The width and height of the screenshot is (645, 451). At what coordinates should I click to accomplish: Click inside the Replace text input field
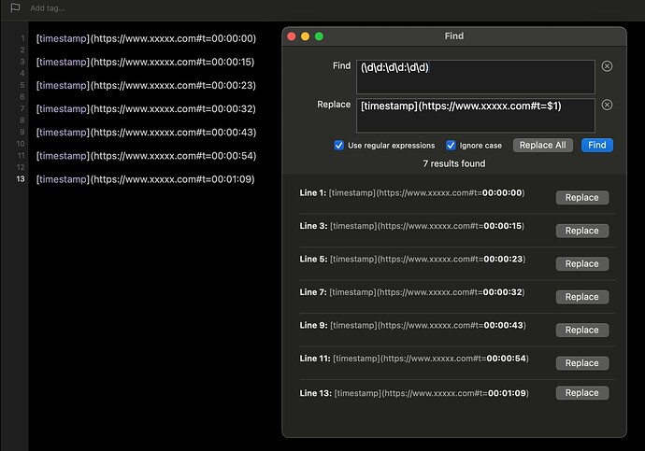click(x=476, y=116)
